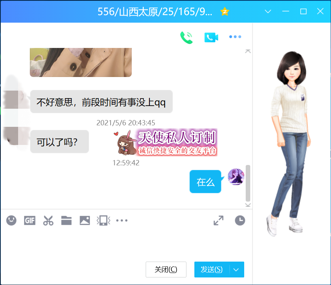Expand the send button dropdown arrow

pos(236,270)
